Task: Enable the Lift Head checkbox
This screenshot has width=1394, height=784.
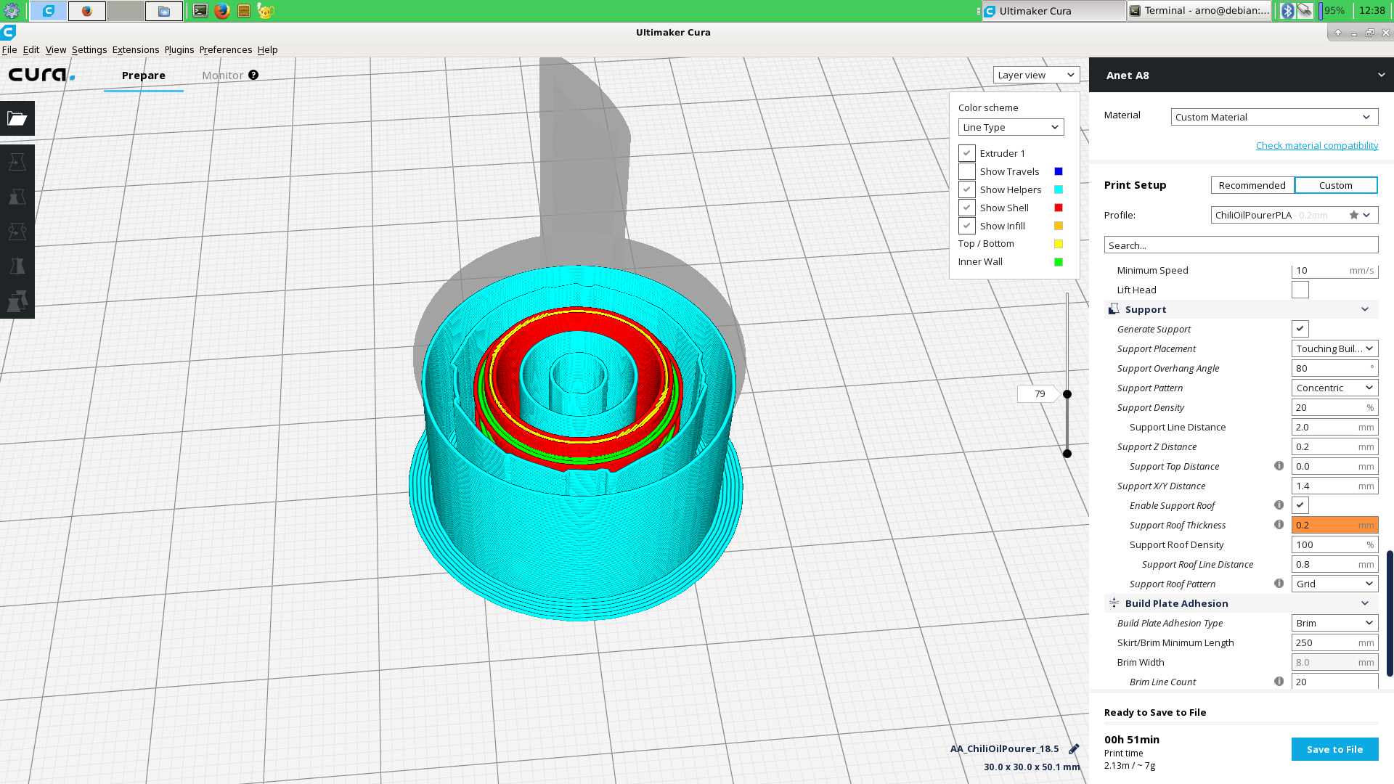Action: [x=1300, y=290]
